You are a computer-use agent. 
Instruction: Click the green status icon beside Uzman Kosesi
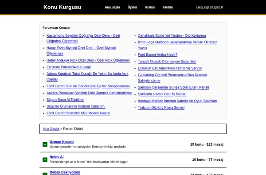(45, 144)
